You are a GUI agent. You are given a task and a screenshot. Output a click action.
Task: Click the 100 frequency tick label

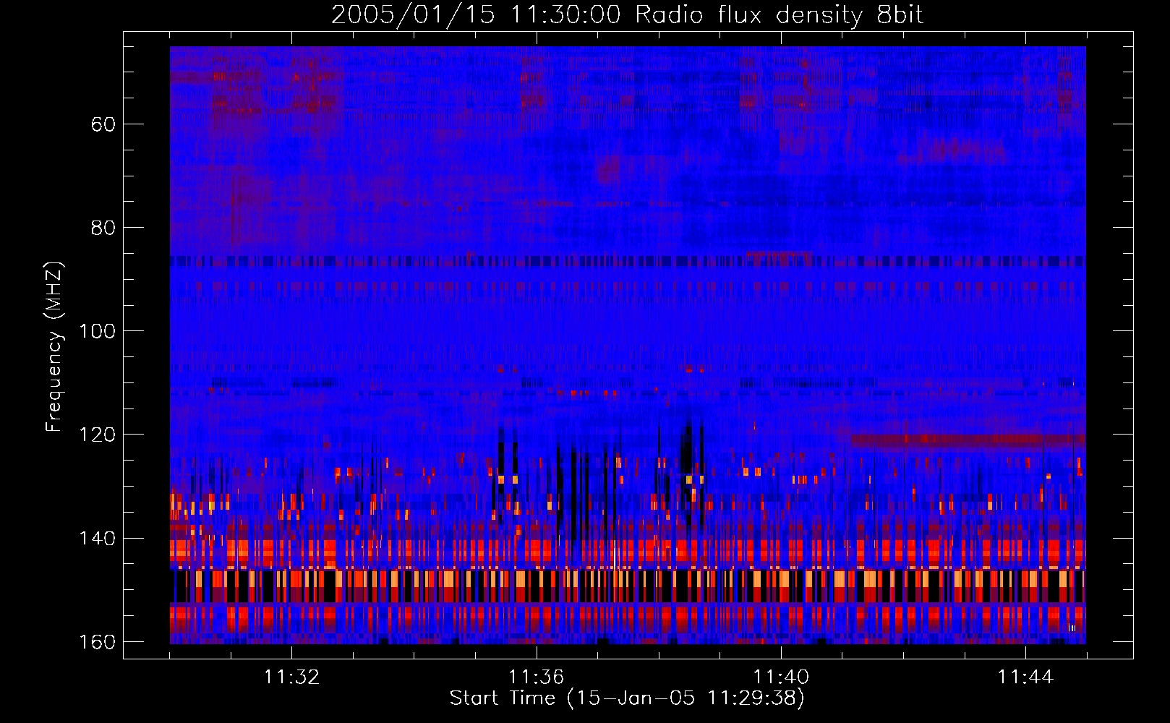(97, 331)
